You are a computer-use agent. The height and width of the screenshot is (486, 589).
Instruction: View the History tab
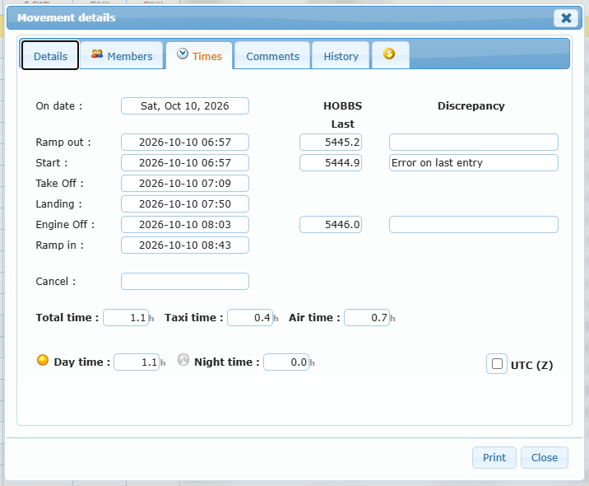click(341, 56)
